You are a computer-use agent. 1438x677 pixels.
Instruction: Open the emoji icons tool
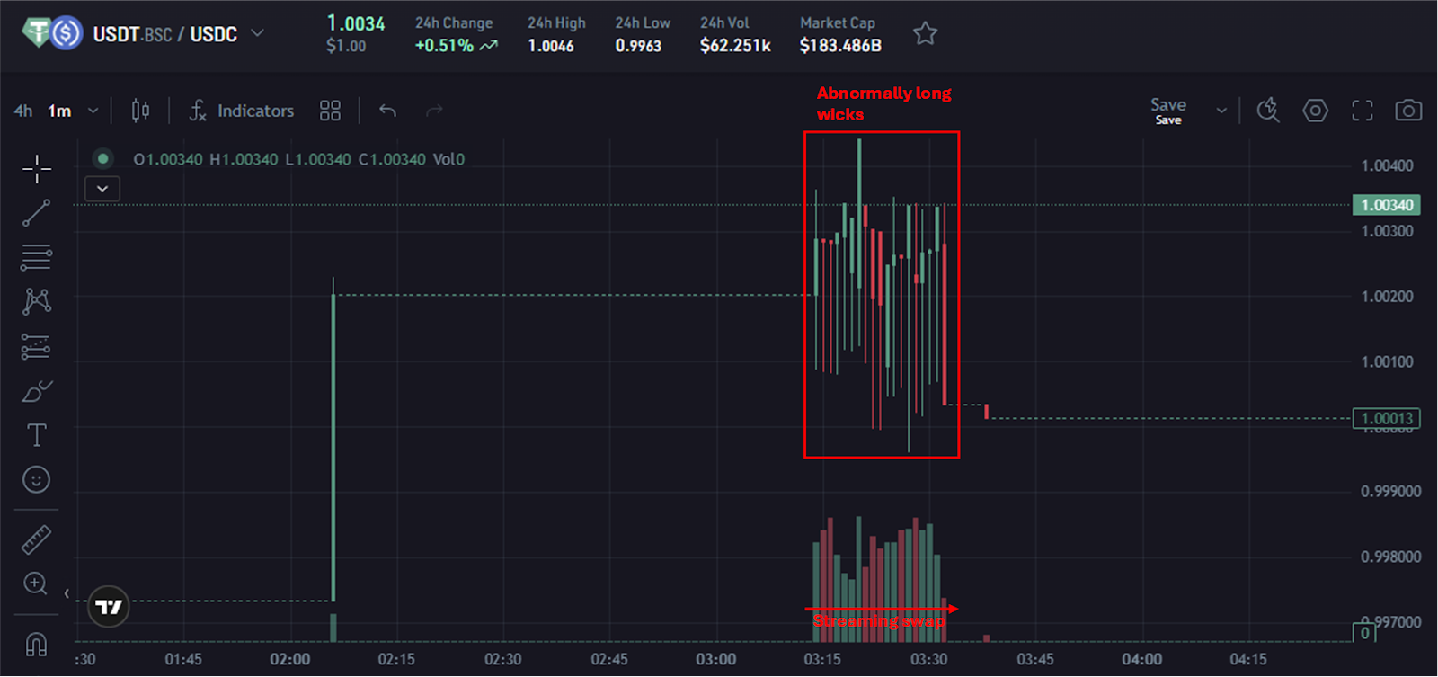(37, 480)
